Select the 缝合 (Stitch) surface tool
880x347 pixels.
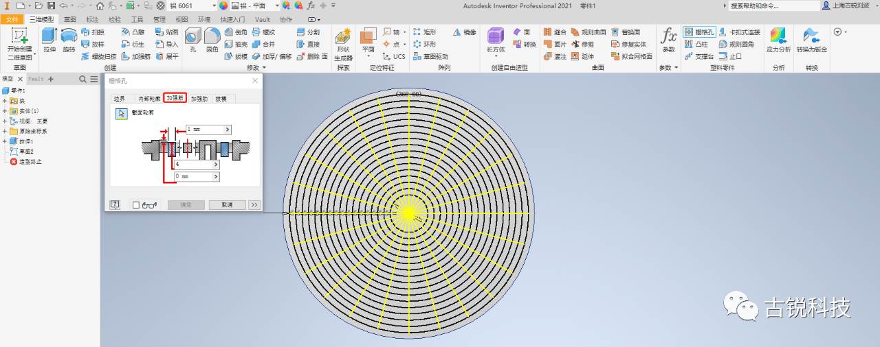point(555,32)
